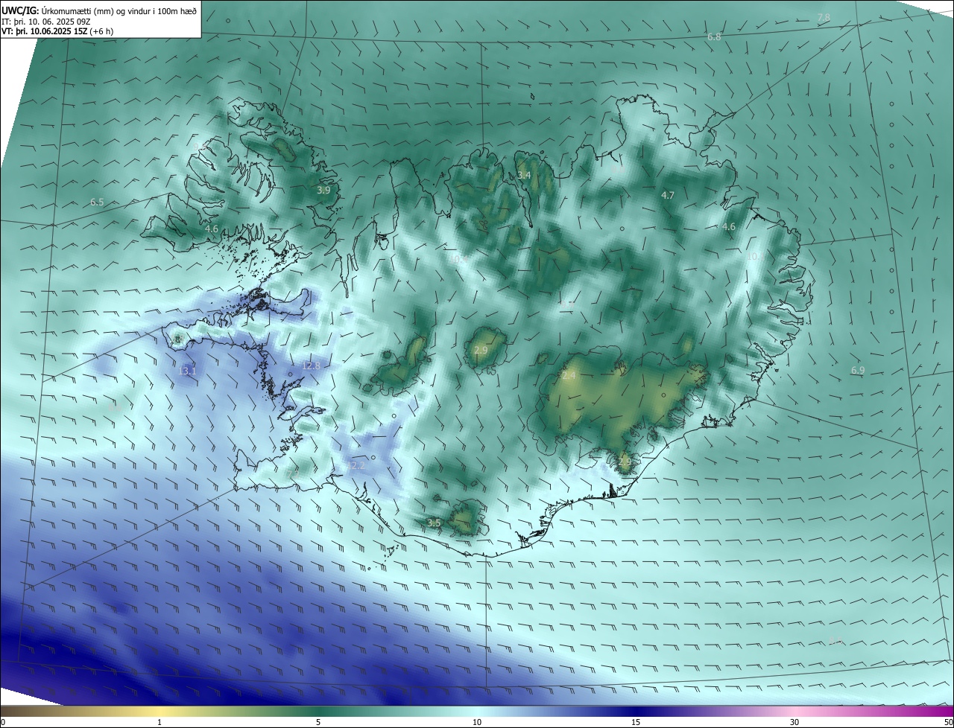Image resolution: width=954 pixels, height=728 pixels.
Task: Click the '5' tick label on the colour scale
Action: [318, 722]
